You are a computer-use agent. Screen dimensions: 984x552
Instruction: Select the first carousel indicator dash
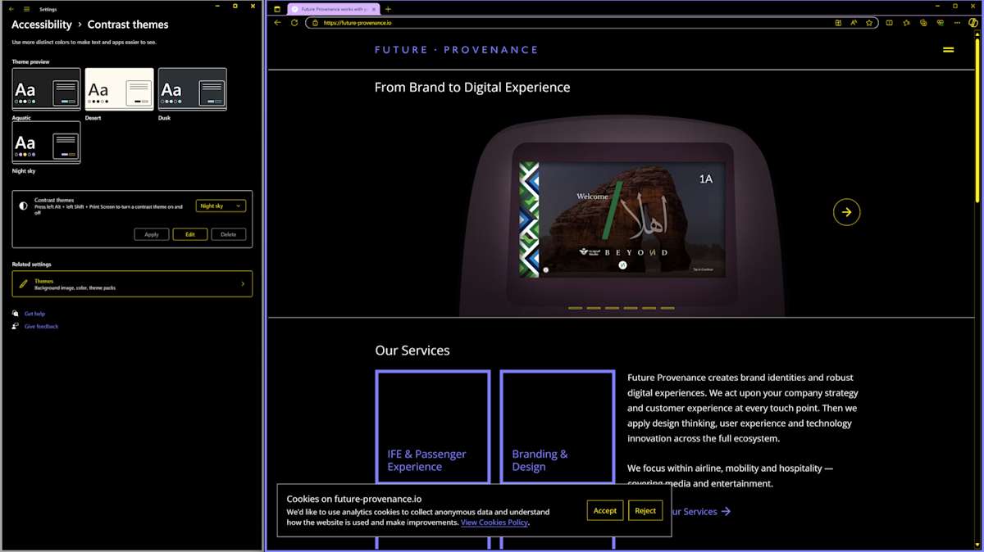[575, 308]
